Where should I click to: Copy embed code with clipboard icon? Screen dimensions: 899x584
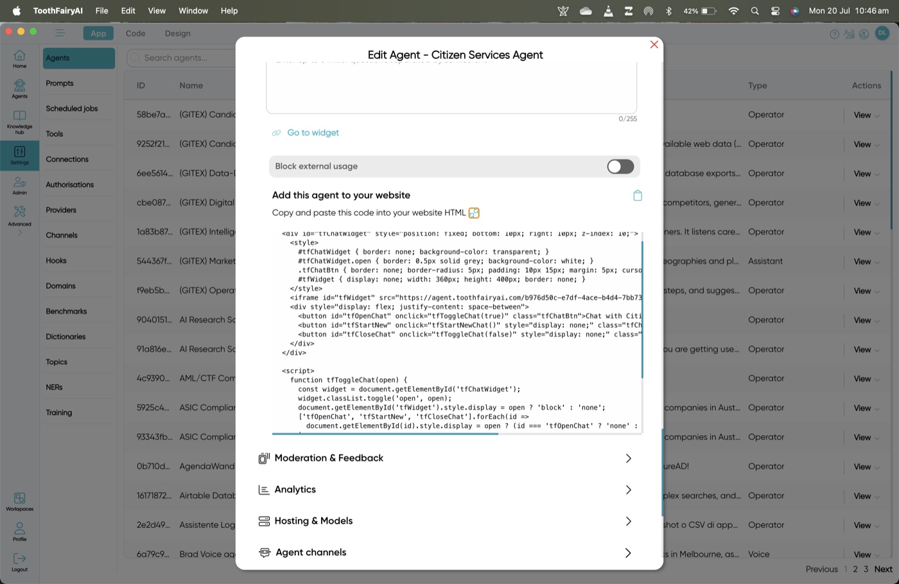(x=638, y=196)
